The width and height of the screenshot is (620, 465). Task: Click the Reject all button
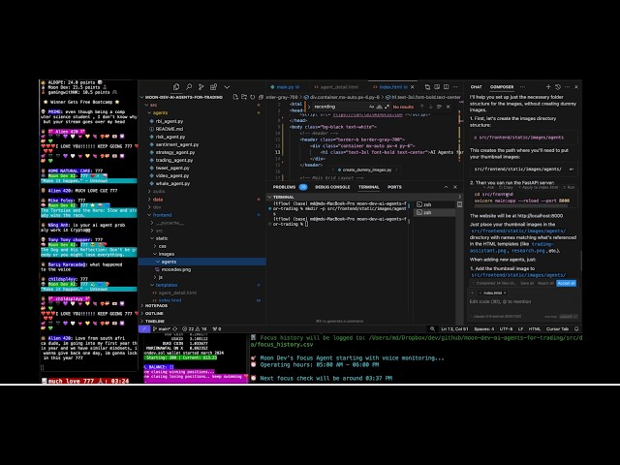coord(545,283)
